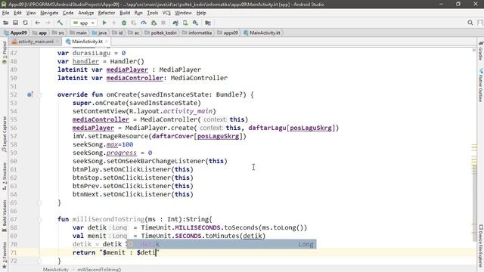The width and height of the screenshot is (484, 272).
Task: Toggle the Gradle tool window
Action: click(480, 51)
